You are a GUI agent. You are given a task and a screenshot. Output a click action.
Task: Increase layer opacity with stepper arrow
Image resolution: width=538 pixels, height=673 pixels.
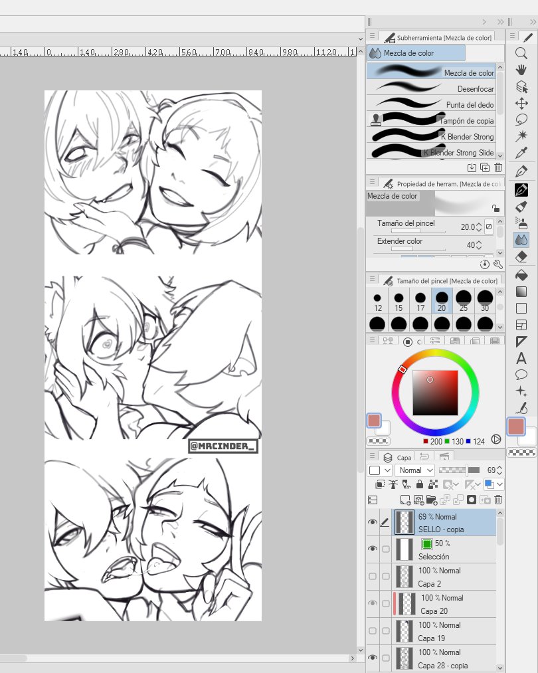point(499,468)
